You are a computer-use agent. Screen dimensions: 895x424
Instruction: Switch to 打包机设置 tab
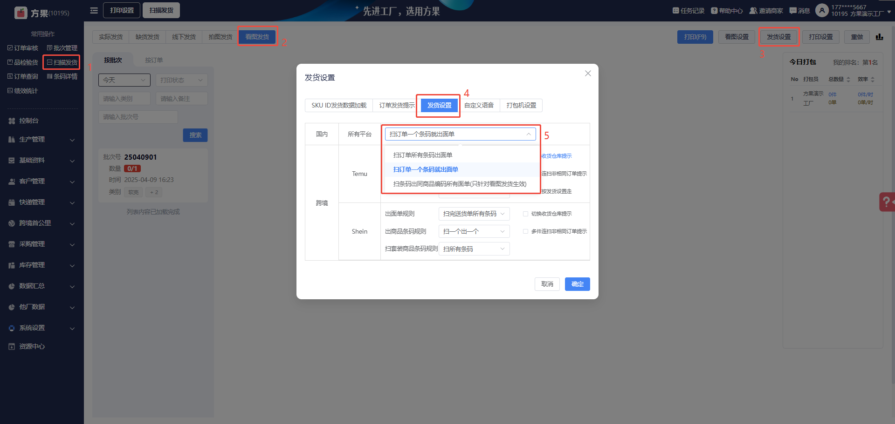click(521, 105)
